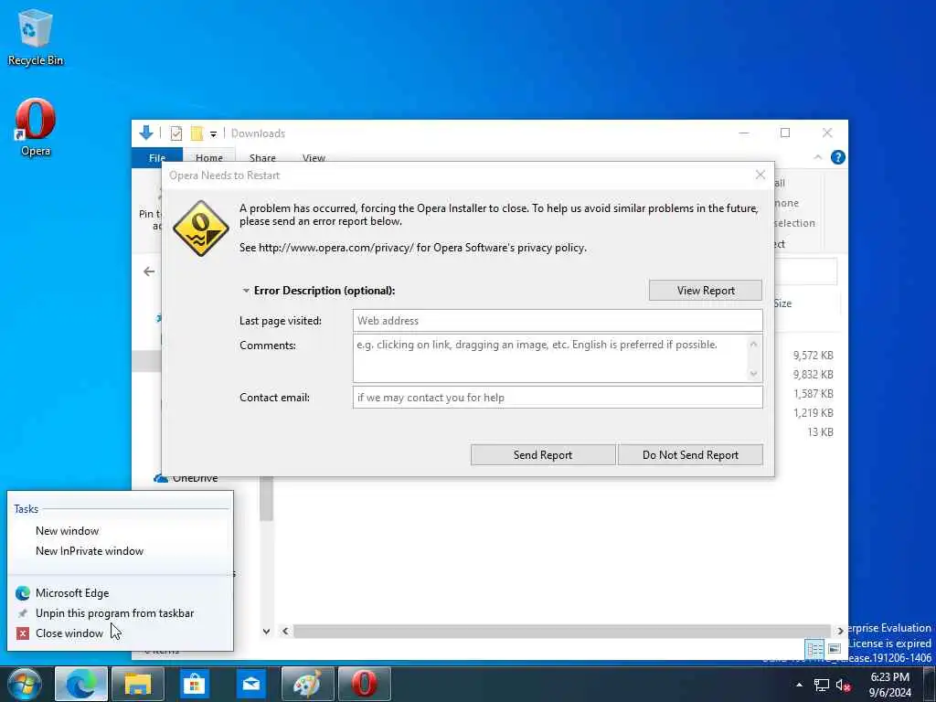Show hidden system tray icons
The height and width of the screenshot is (702, 936).
click(799, 685)
